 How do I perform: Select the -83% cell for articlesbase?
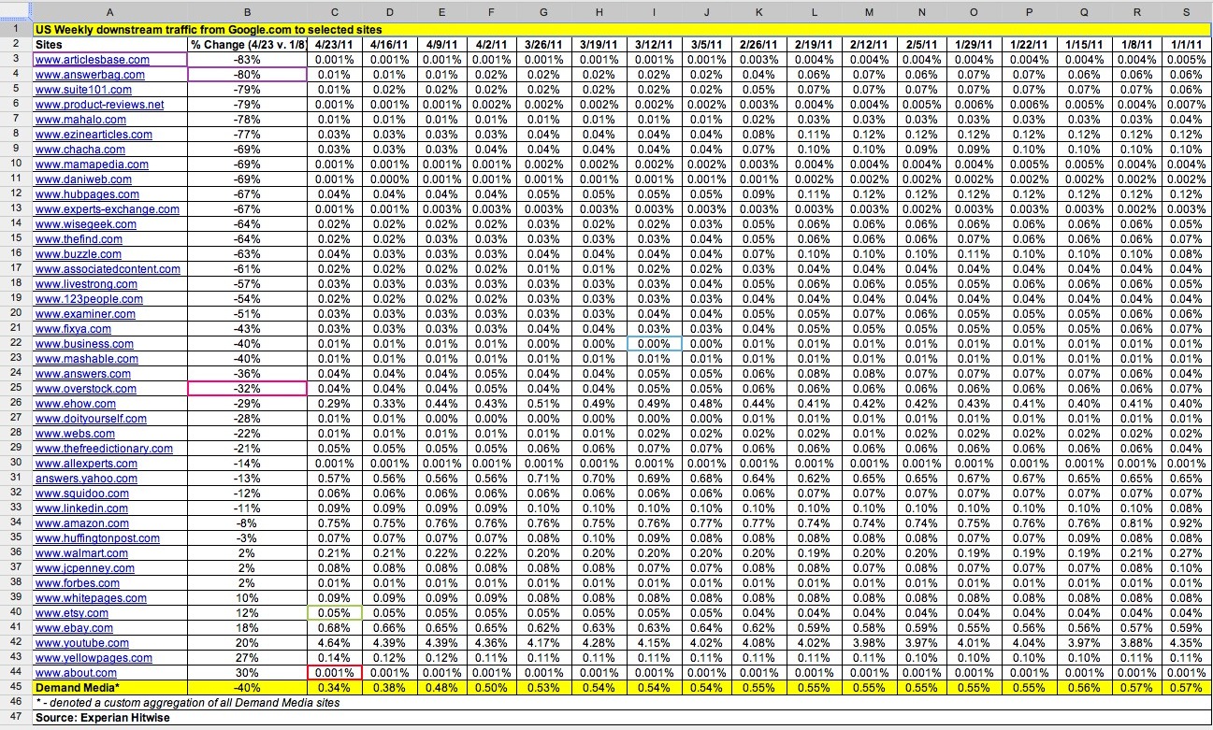pos(247,60)
